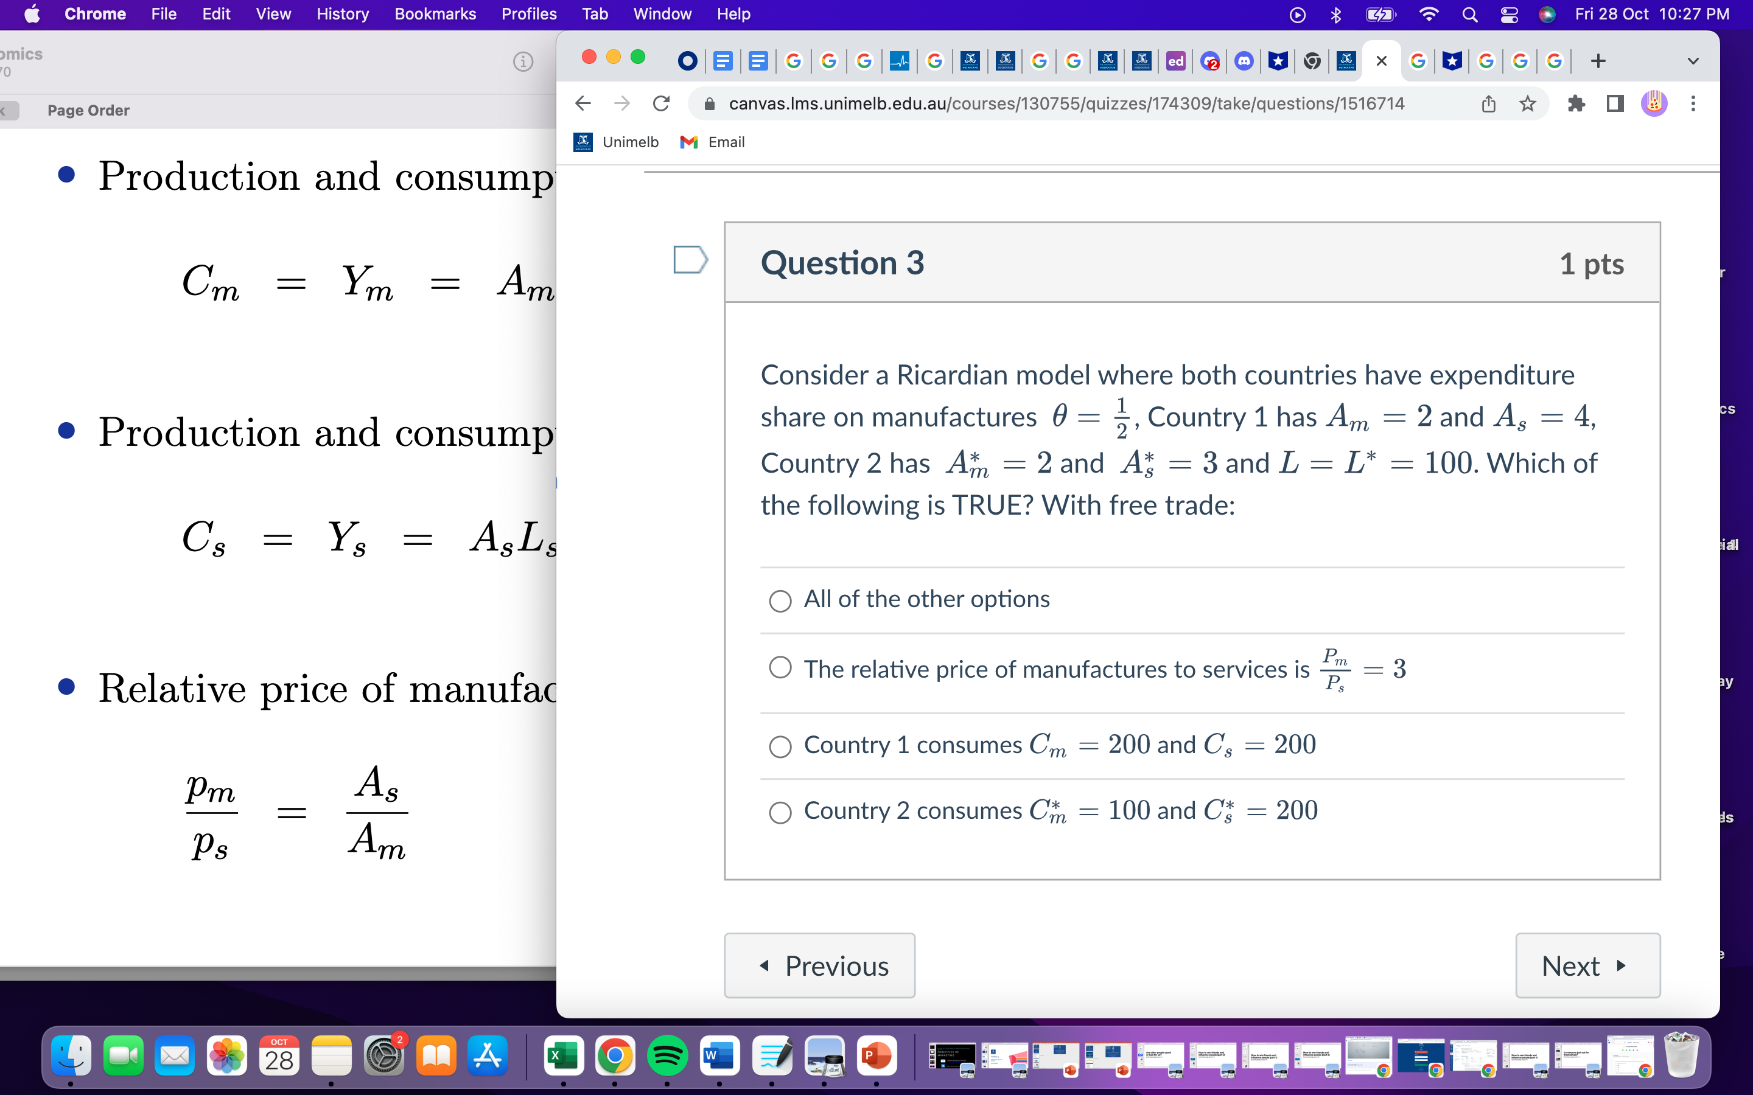This screenshot has height=1095, width=1753.
Task: Select 'All of the other options' answer
Action: coord(780,600)
